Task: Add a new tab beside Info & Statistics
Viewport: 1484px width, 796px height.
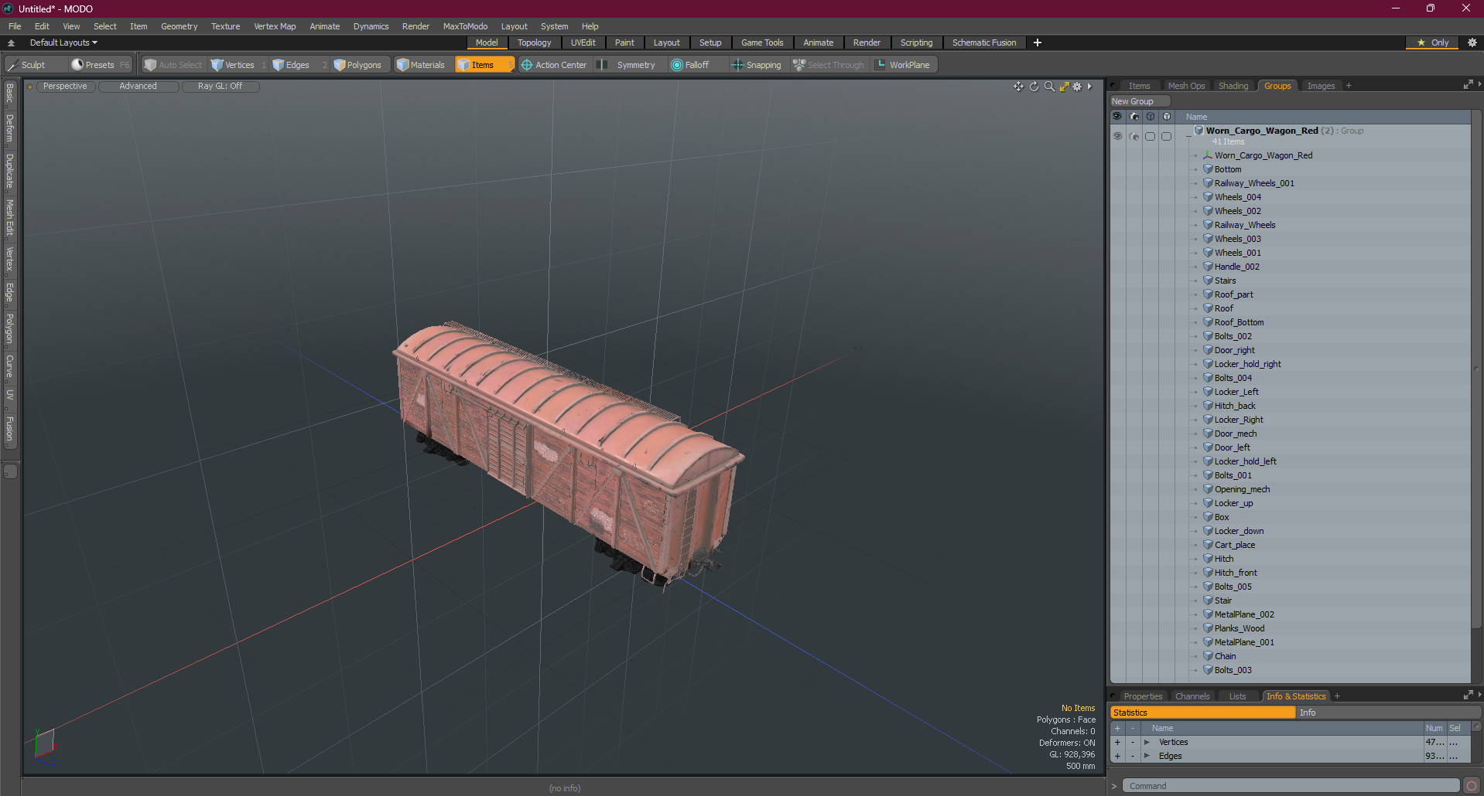Action: pyautogui.click(x=1337, y=696)
